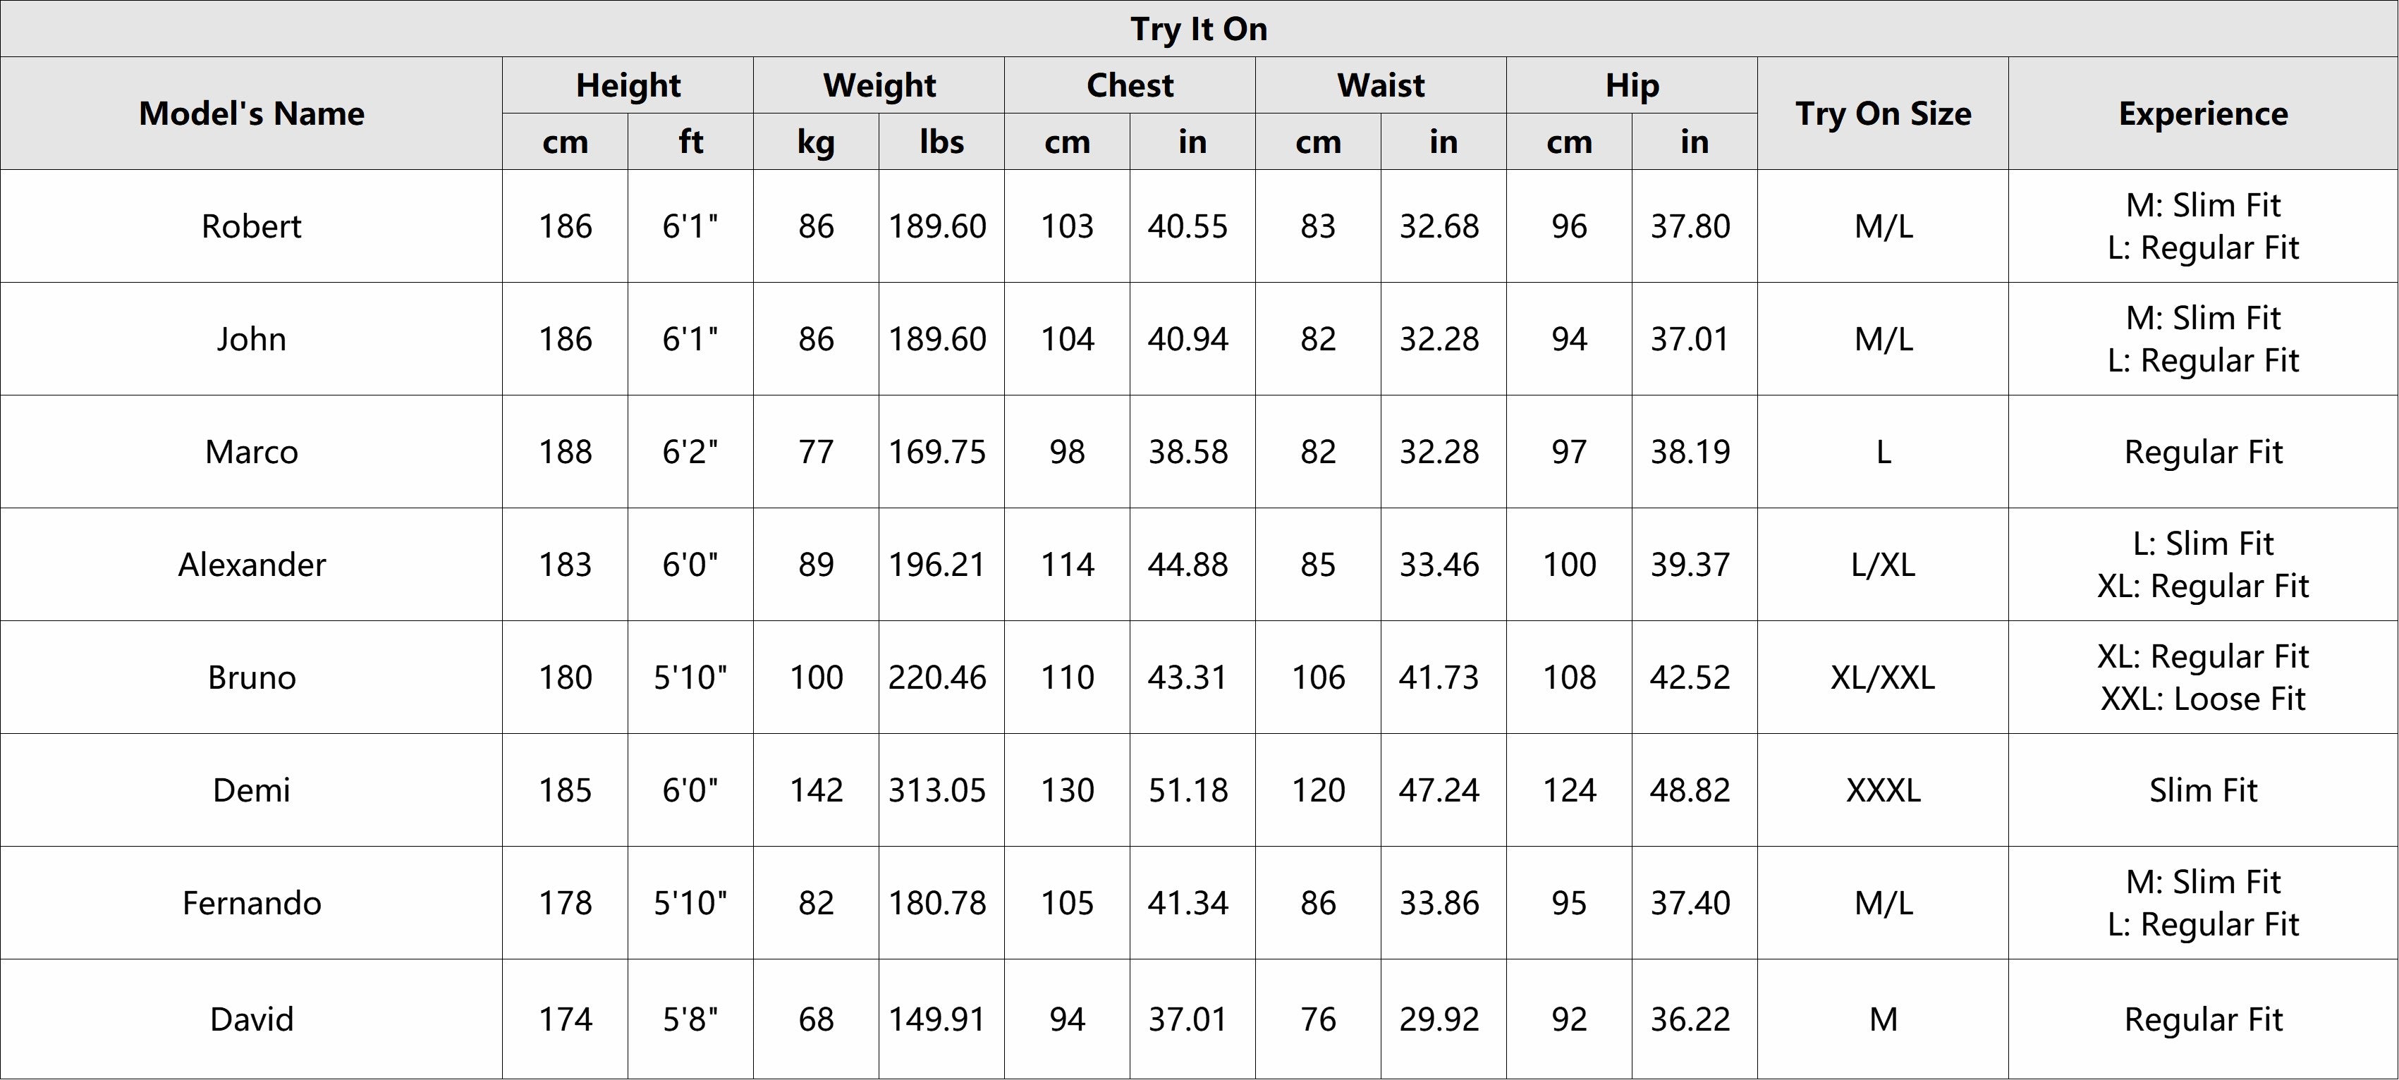Screen dimensions: 2399x1080
Task: Click the Hip column header
Action: tap(1632, 86)
